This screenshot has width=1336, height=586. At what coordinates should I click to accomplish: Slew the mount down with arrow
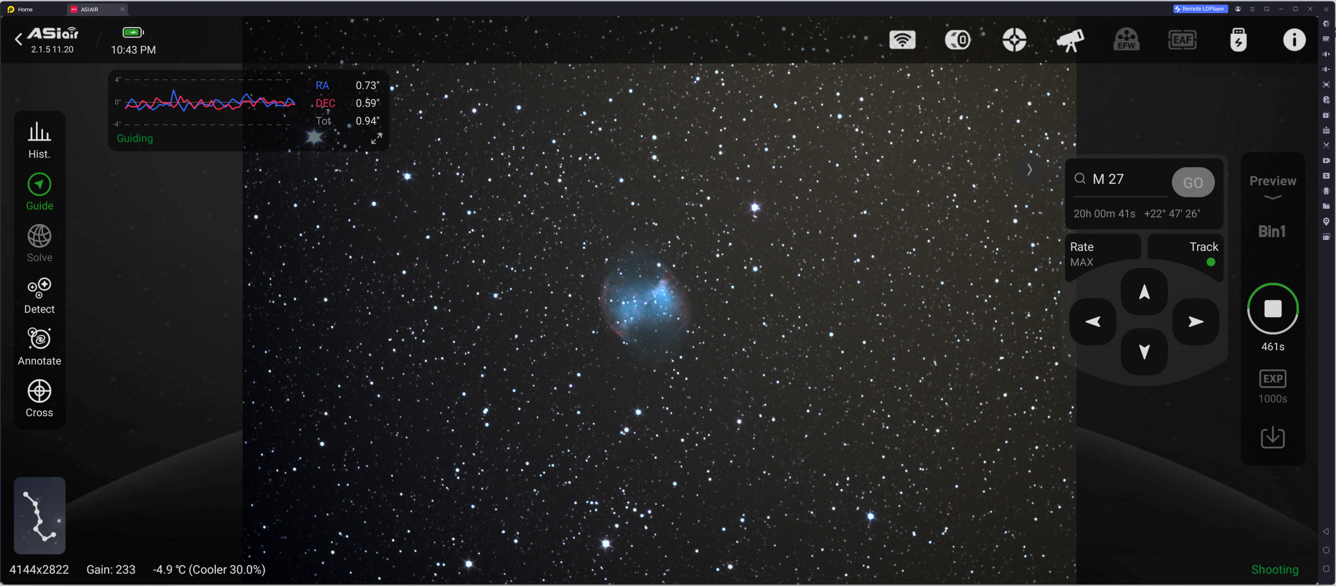1144,352
